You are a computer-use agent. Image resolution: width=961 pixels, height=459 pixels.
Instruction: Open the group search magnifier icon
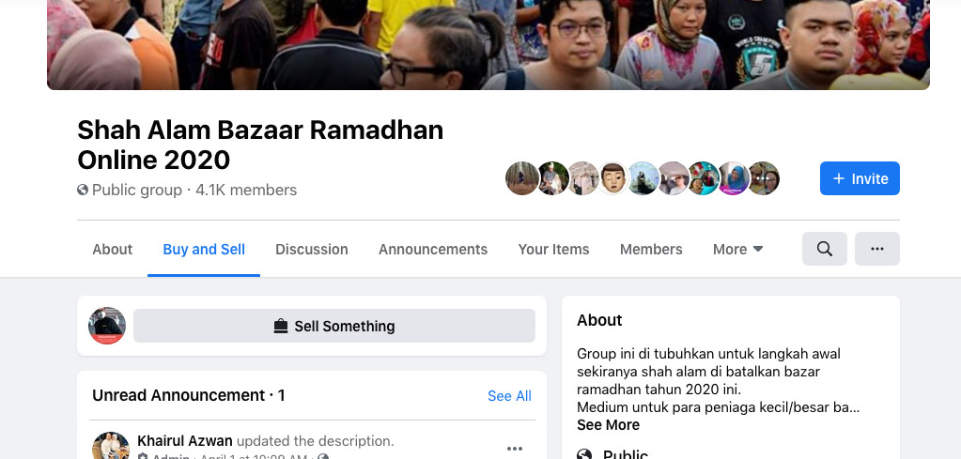click(x=825, y=249)
